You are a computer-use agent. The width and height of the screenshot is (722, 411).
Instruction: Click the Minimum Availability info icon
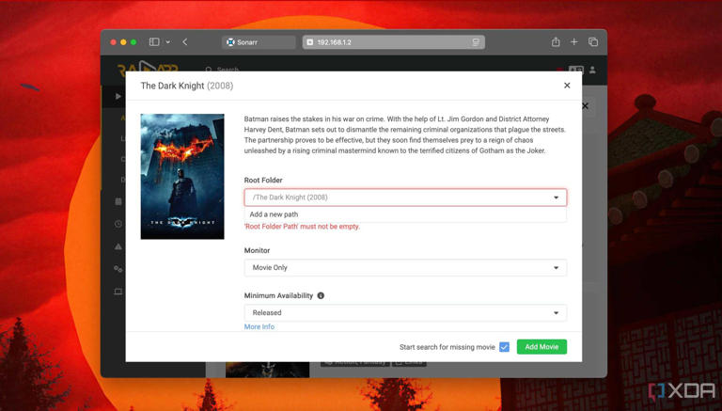(321, 295)
